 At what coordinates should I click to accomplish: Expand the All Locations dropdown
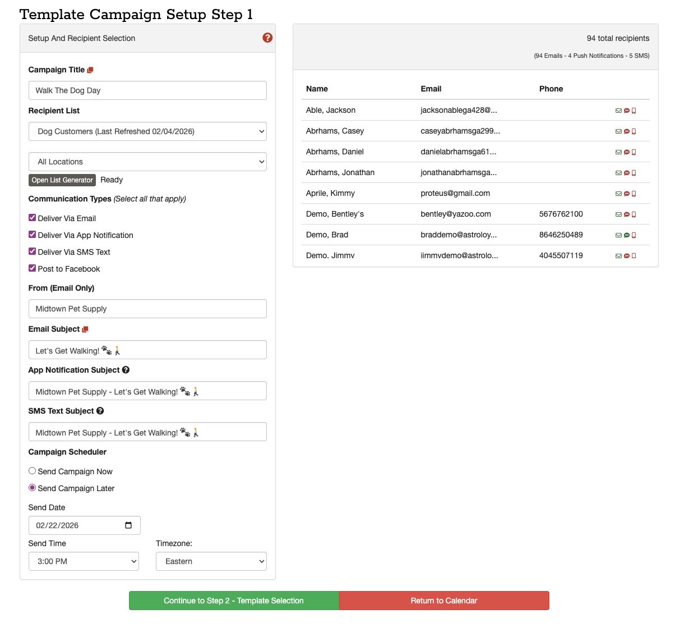pyautogui.click(x=147, y=162)
